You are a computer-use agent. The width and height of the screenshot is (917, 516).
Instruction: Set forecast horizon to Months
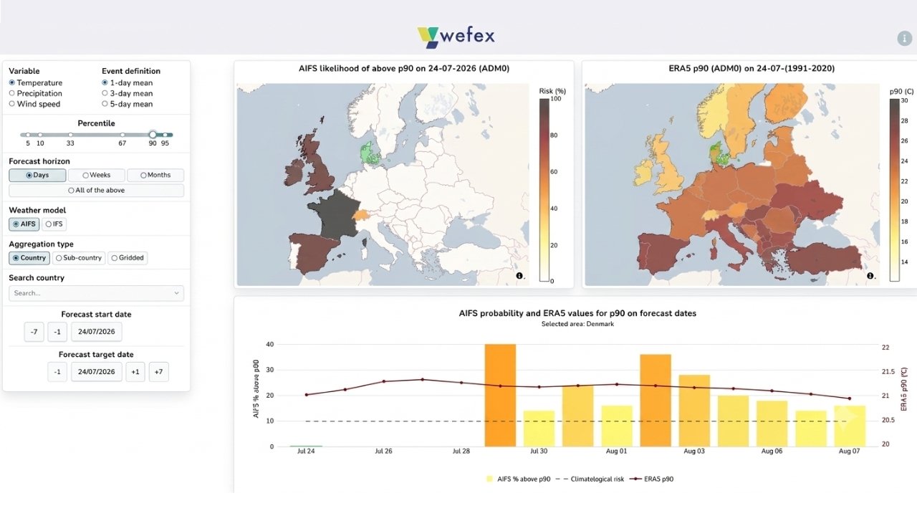click(155, 175)
